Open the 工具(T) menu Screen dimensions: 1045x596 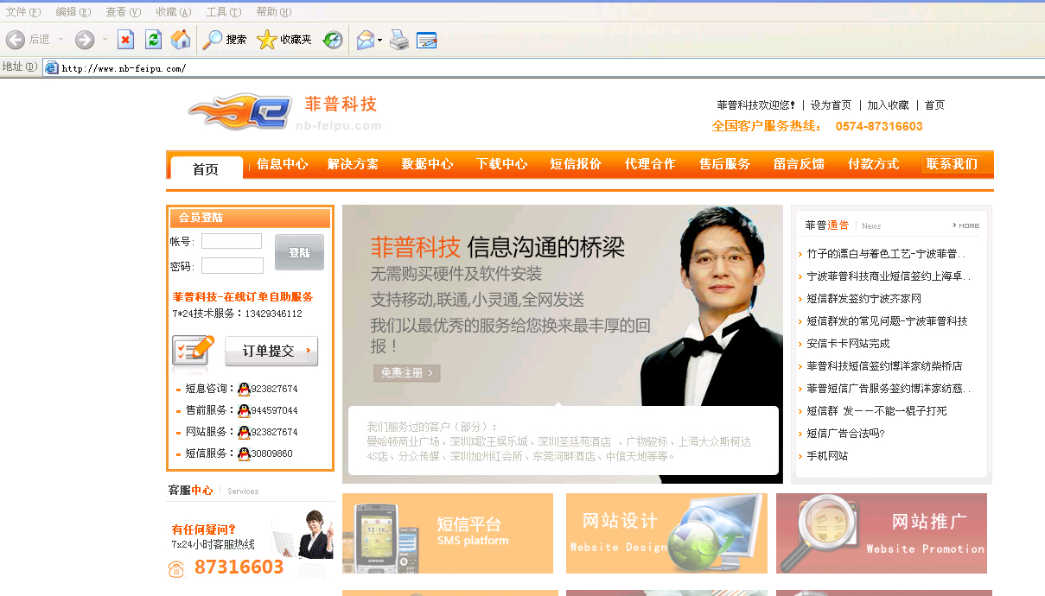[223, 12]
